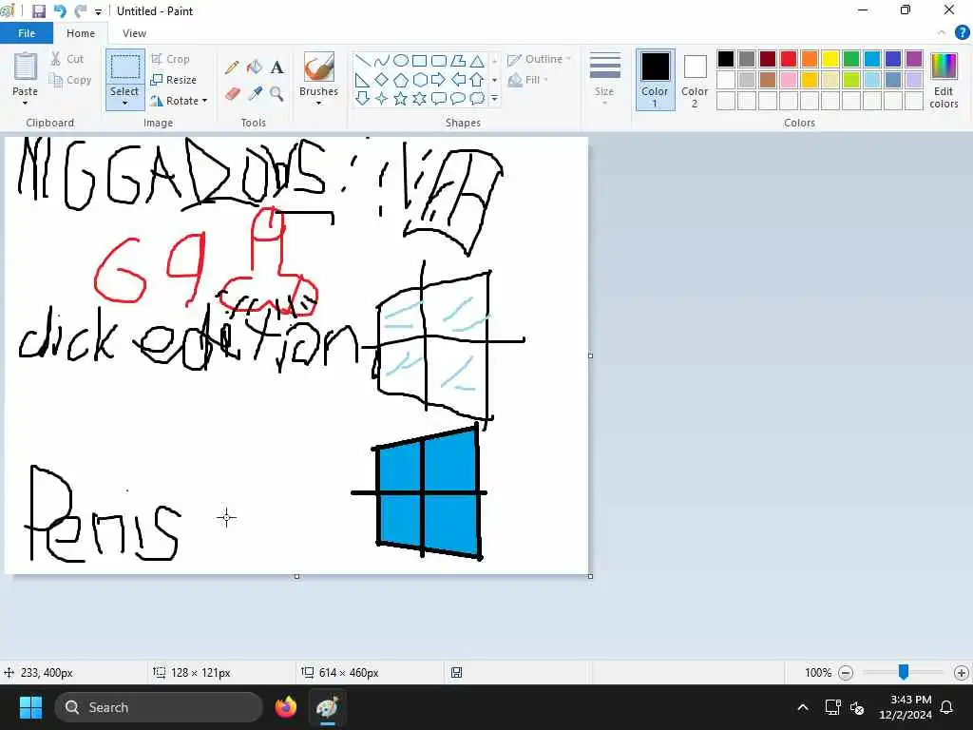
Task: Choose the Right triangle shape
Action: tap(363, 80)
